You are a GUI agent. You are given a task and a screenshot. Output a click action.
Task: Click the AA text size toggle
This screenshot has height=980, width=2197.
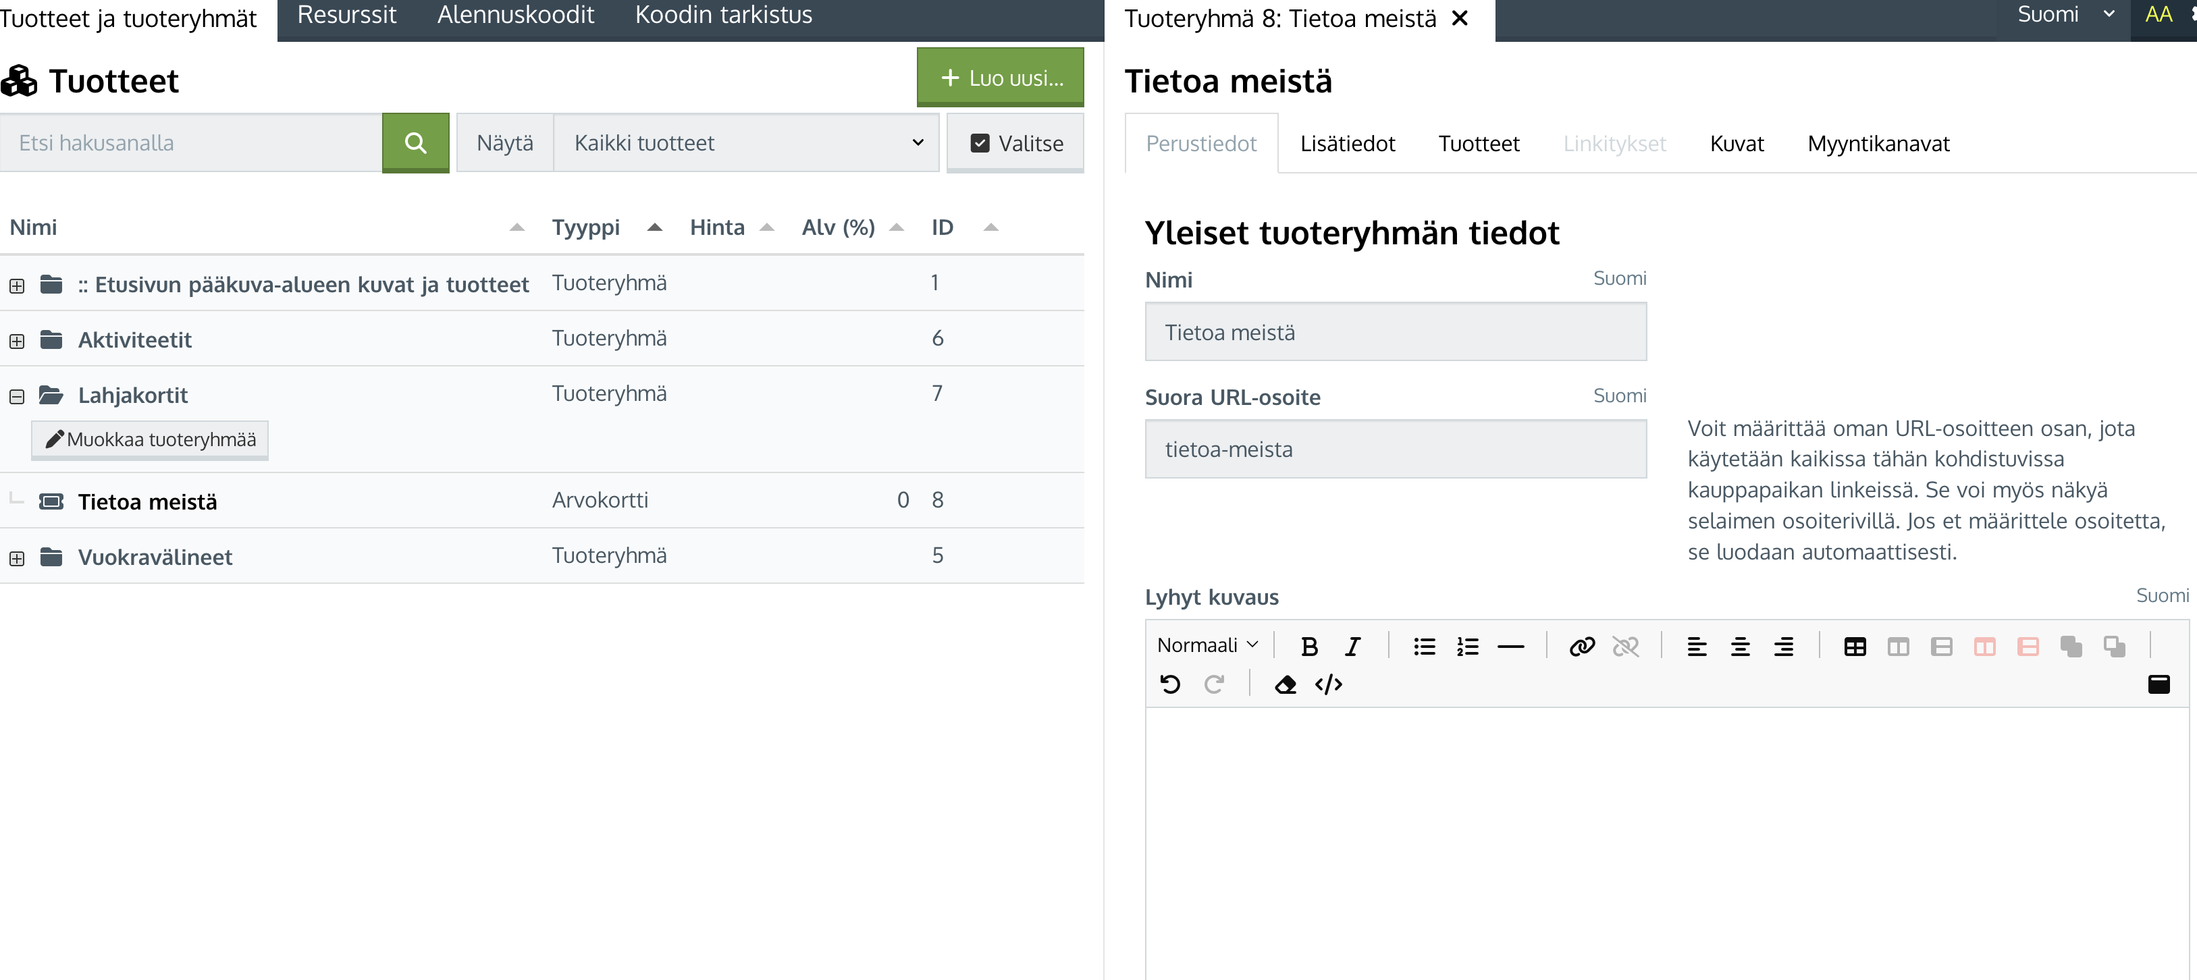tap(2159, 14)
